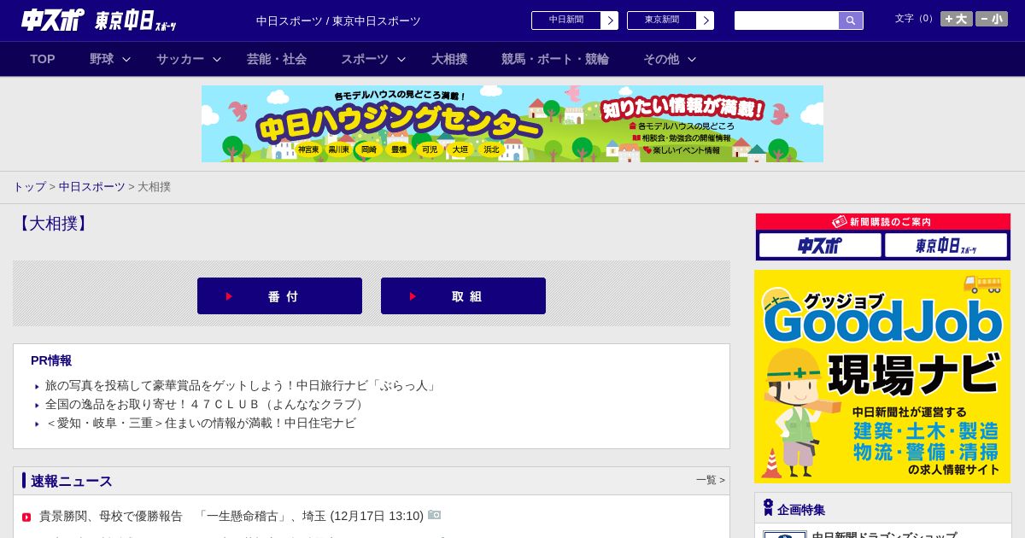Viewport: 1025px width, 538px height.
Task: Expand the 野球 dropdown chevron
Action: pos(126,59)
